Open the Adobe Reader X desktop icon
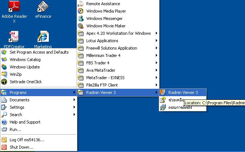 [x=14, y=7]
